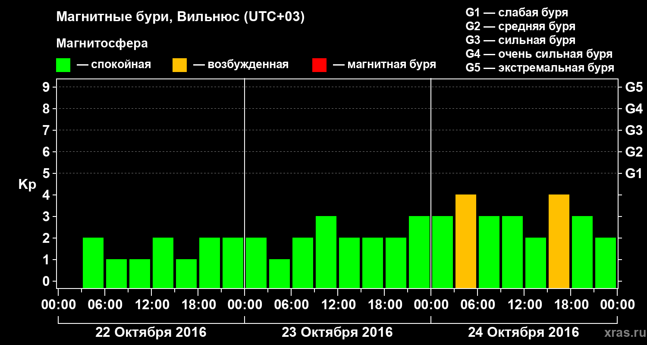The height and width of the screenshot is (345, 647).
Task: Click 'G3 — сильная буря' legend line
Action: click(520, 40)
